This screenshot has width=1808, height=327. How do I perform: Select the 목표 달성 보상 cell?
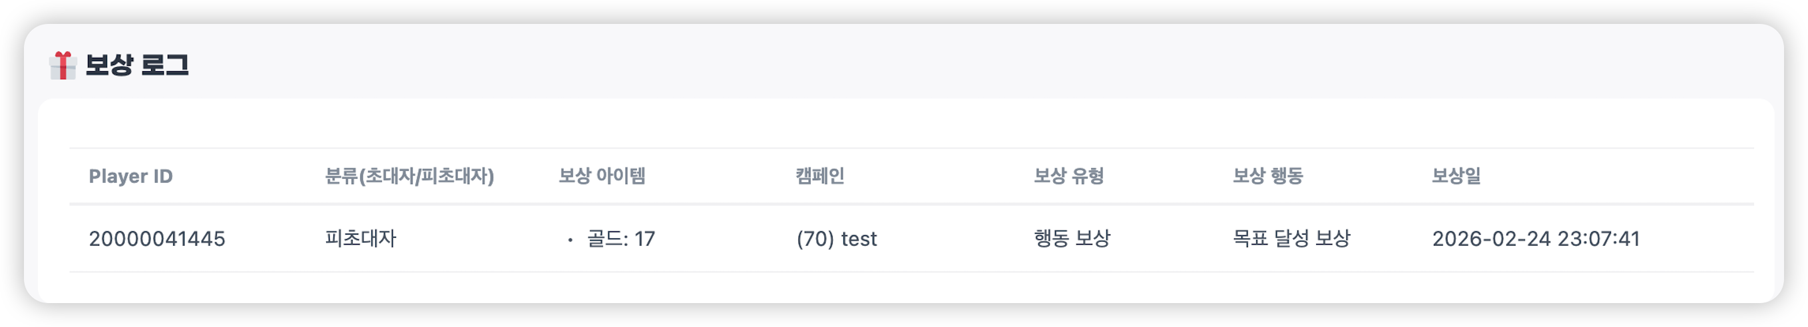[1291, 239]
